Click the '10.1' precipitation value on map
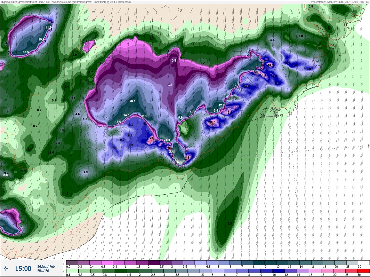This screenshot has height=277, width=370. pos(132,101)
